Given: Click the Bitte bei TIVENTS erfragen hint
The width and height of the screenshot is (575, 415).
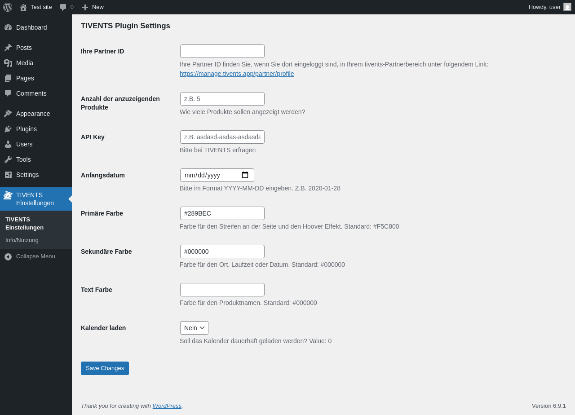Looking at the screenshot, I should (x=217, y=150).
